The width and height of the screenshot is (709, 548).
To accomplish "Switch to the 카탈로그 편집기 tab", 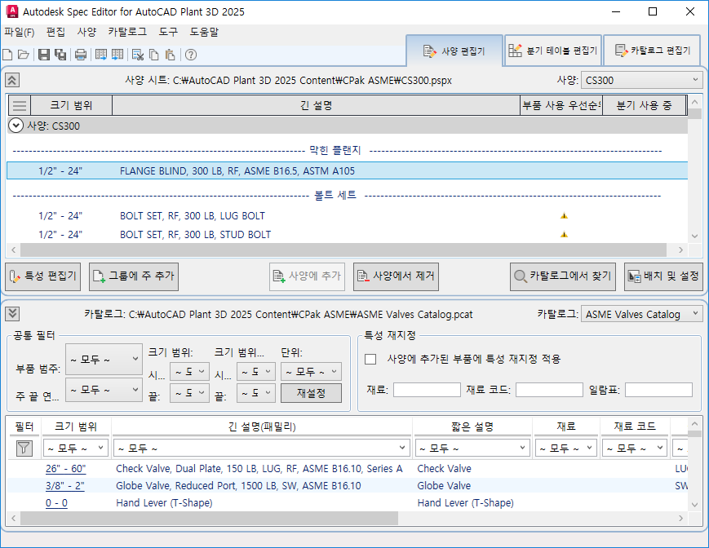I will (652, 50).
